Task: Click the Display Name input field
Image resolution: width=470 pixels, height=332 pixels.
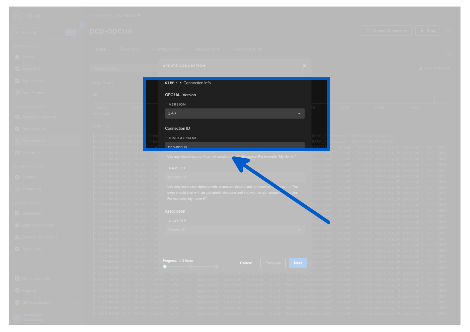Action: coord(234,146)
